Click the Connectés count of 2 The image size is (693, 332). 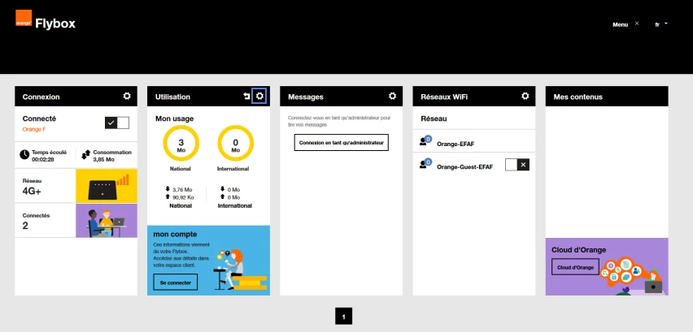[x=25, y=226]
